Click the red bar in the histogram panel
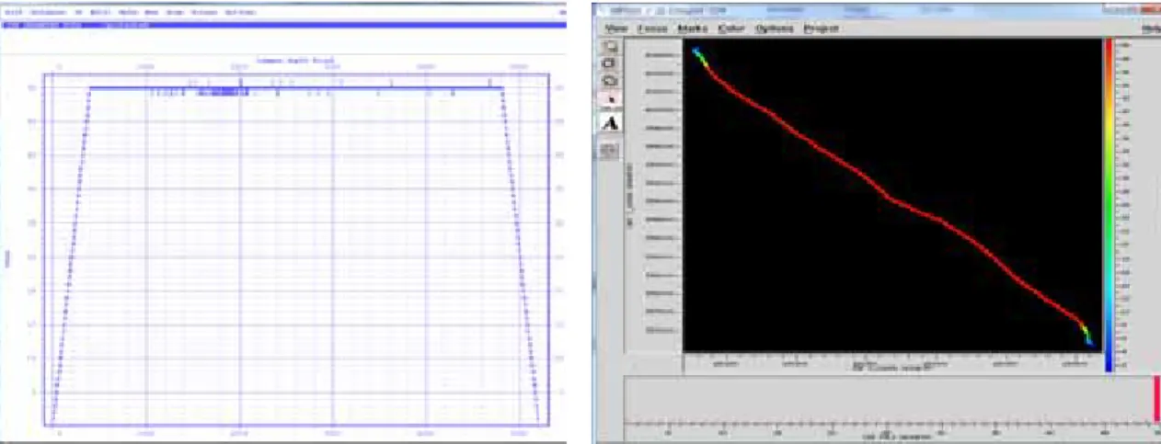This screenshot has height=444, width=1161. tap(1155, 399)
